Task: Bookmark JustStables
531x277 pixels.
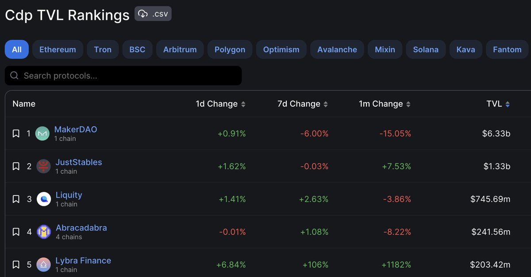Action: (16, 166)
